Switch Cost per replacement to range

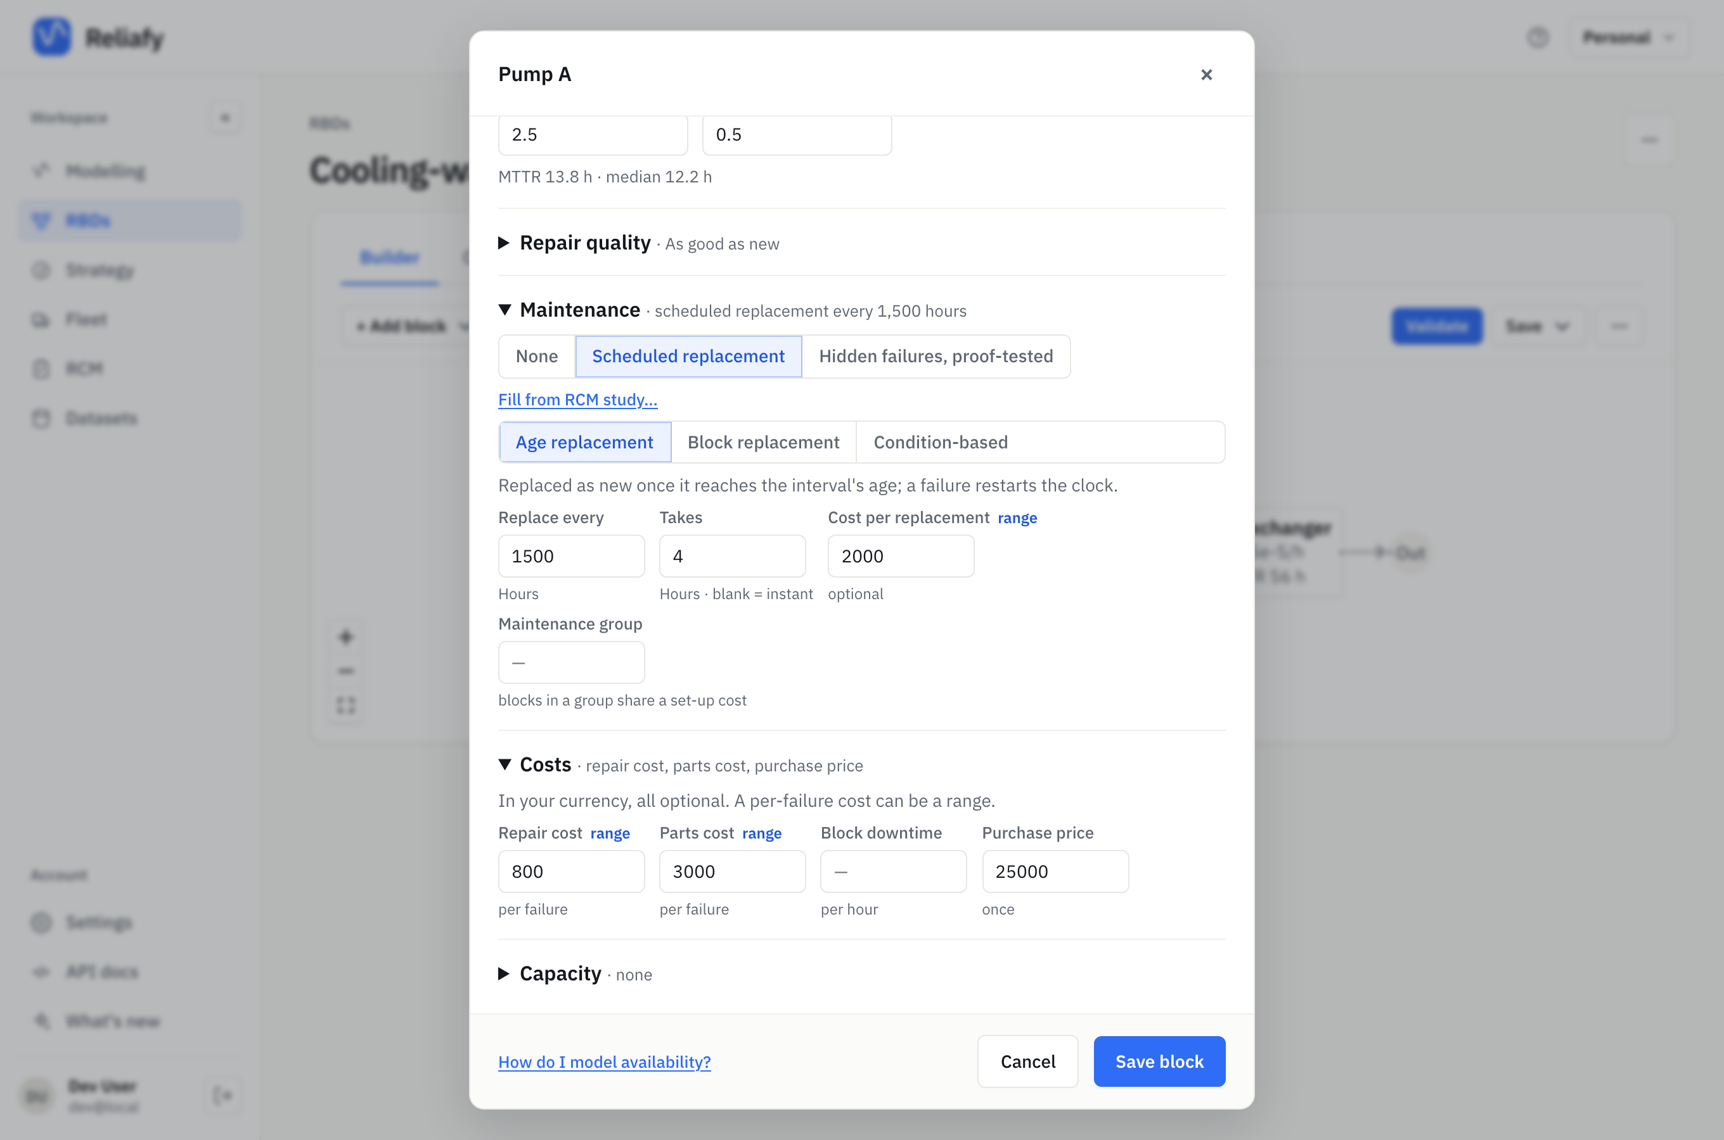point(1017,517)
